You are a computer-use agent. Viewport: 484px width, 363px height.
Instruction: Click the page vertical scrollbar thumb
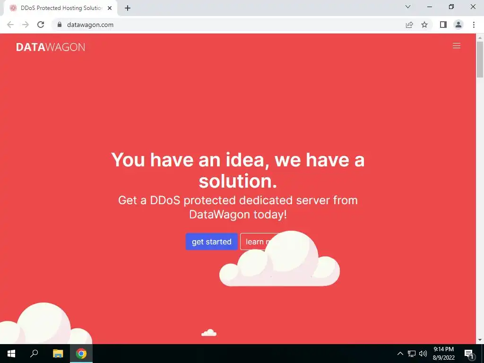click(480, 59)
